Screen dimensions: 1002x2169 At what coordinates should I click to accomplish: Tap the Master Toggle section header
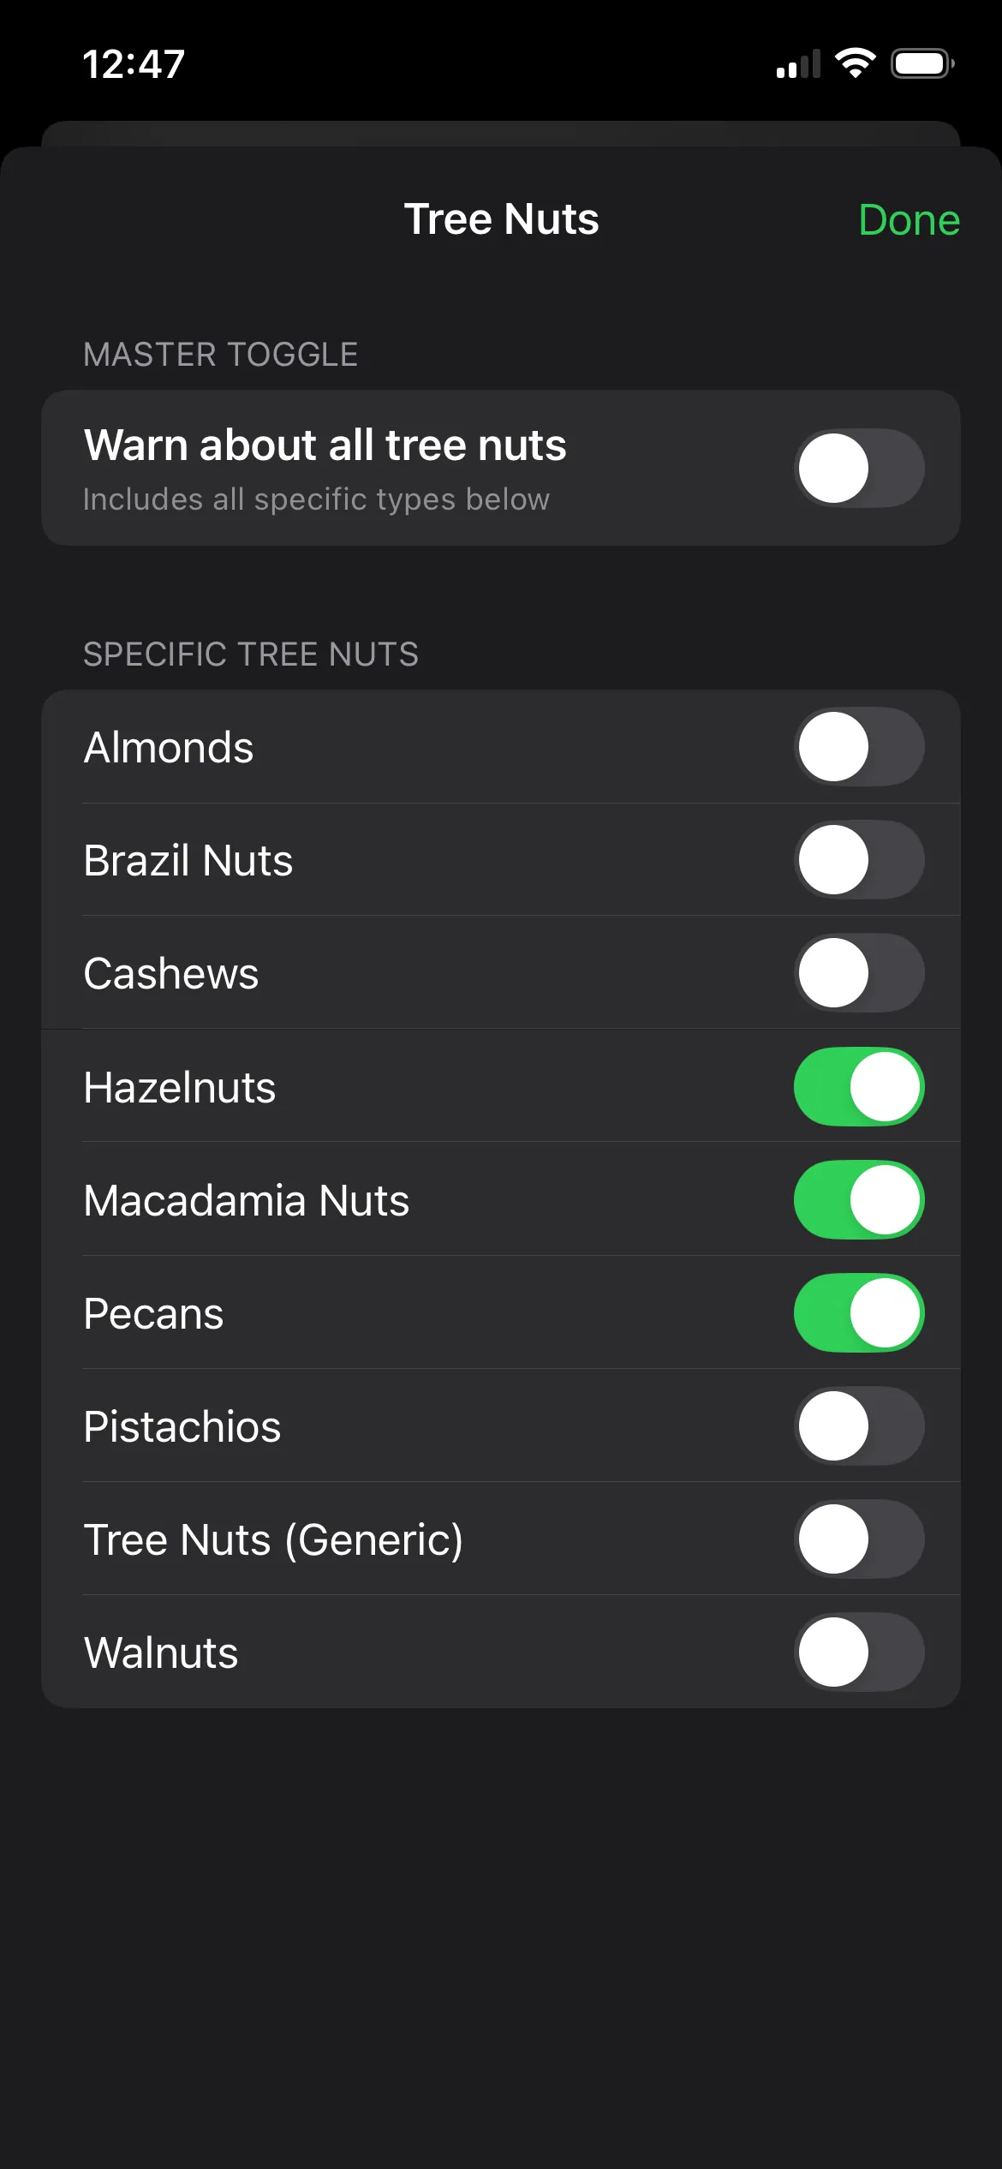click(221, 355)
